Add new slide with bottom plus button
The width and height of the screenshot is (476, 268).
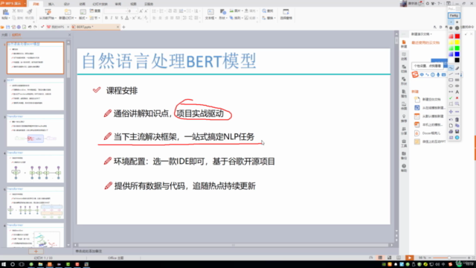36,252
